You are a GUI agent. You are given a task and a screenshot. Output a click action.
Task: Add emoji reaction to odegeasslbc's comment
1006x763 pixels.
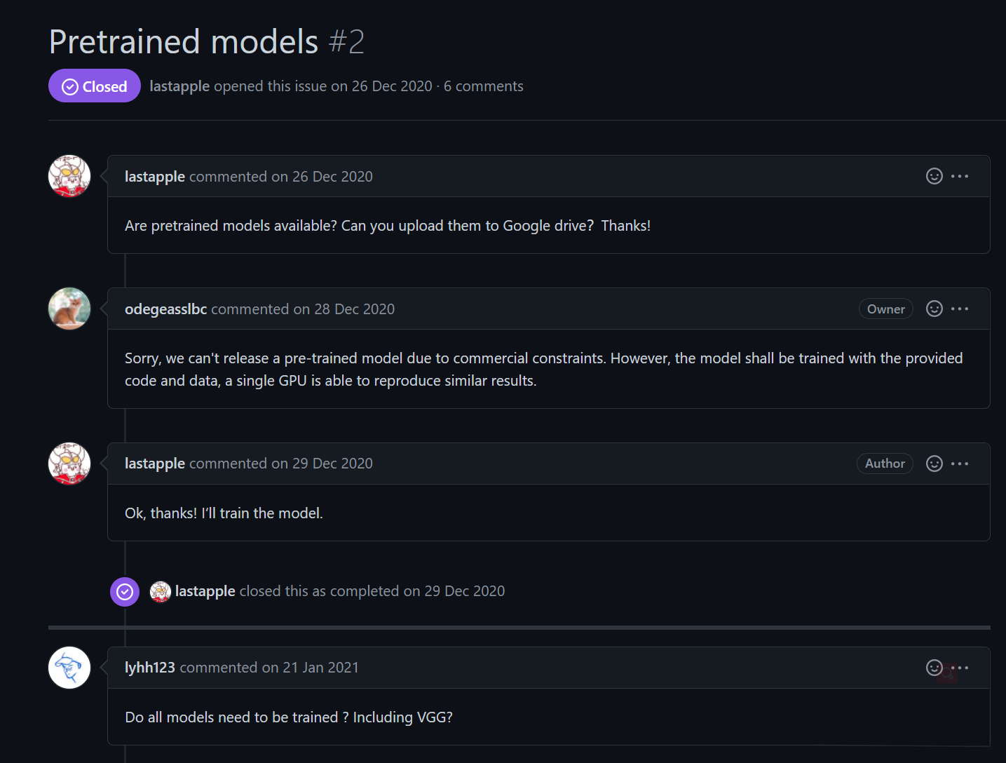coord(934,309)
